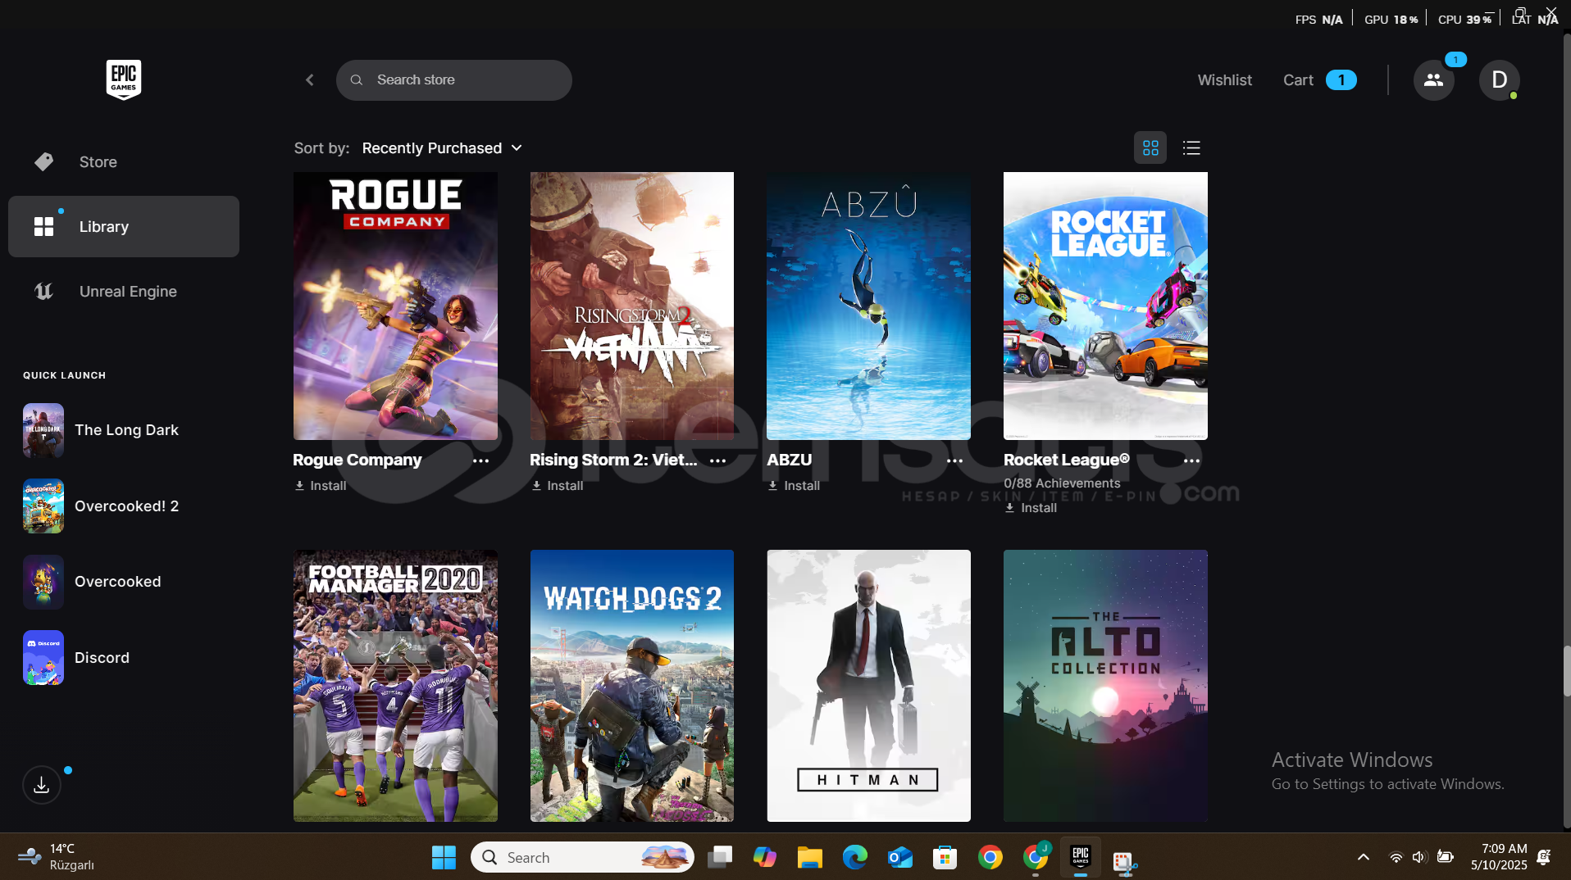Open Task View on the taskbar
Screen dimensions: 1571x880
(720, 858)
